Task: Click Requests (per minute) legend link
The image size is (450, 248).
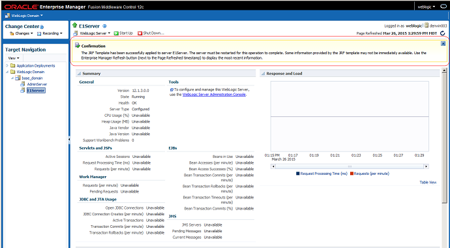Action: click(372, 174)
